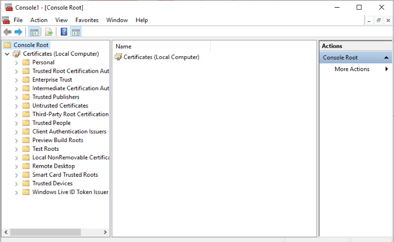This screenshot has width=394, height=242.
Task: Click the Export List toolbar icon
Action: click(x=49, y=32)
